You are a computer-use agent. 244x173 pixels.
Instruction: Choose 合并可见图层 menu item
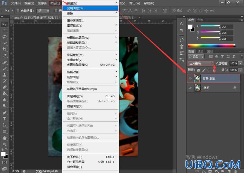(x=90, y=162)
